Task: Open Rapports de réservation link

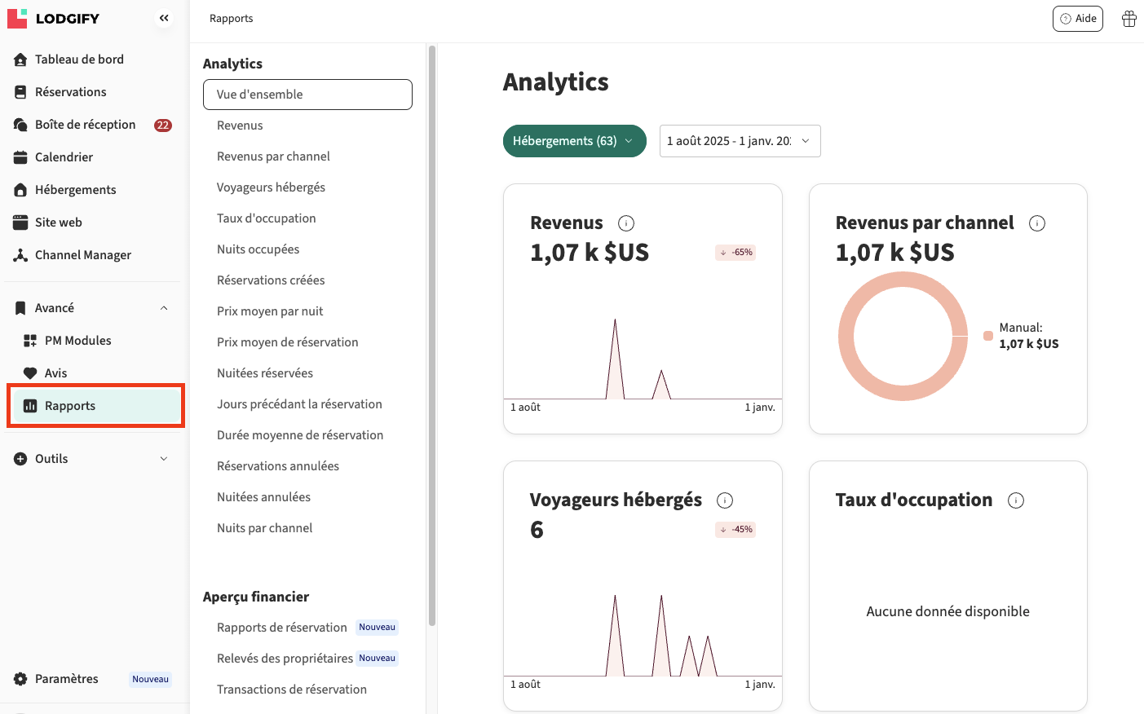Action: point(281,628)
